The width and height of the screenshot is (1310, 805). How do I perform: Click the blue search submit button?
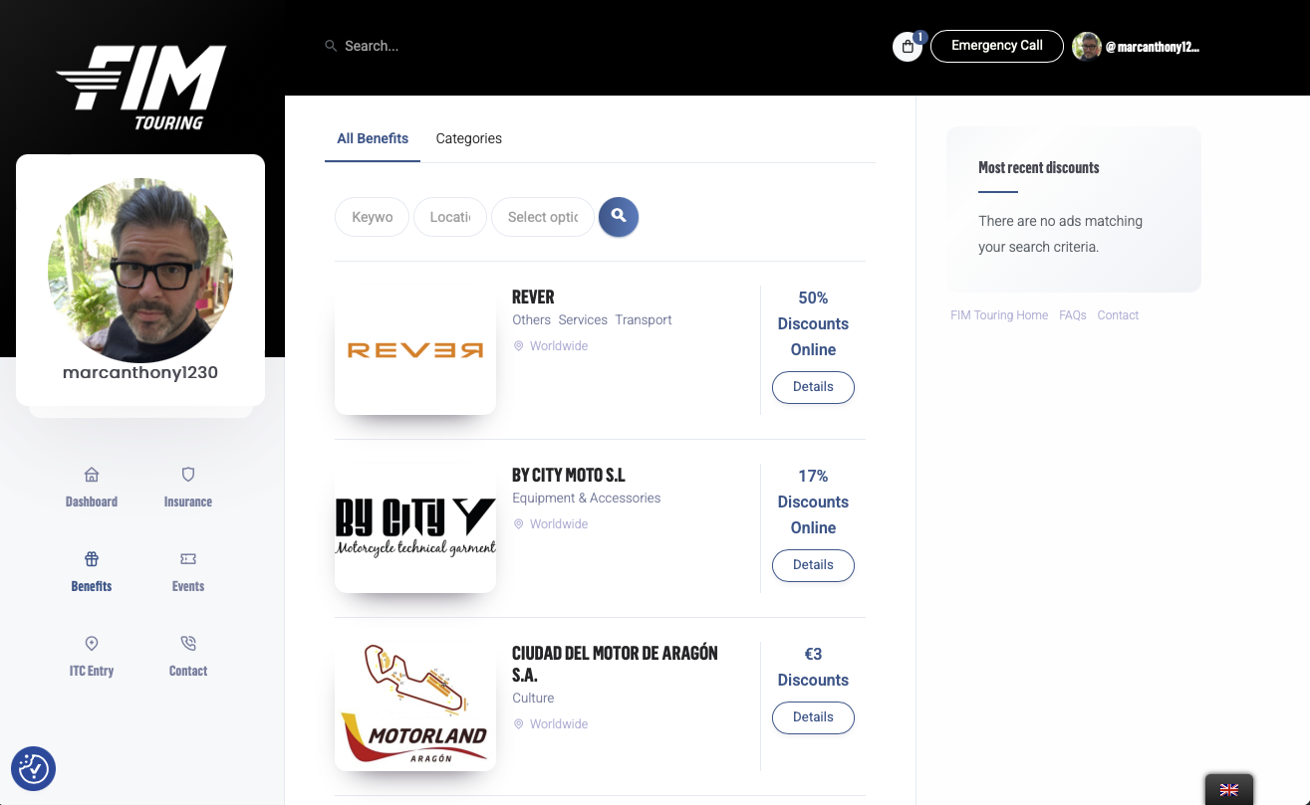point(619,217)
